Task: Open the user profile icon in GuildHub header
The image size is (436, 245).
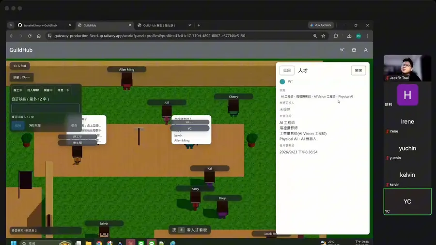Action: point(366,50)
